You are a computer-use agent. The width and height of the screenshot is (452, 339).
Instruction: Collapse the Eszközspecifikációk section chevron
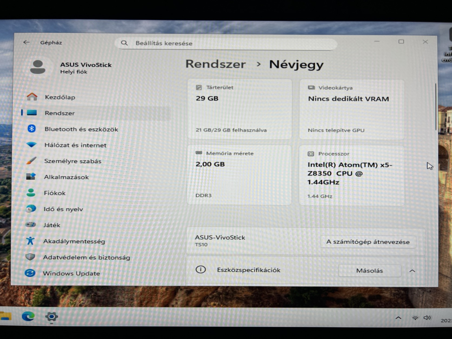click(x=412, y=271)
